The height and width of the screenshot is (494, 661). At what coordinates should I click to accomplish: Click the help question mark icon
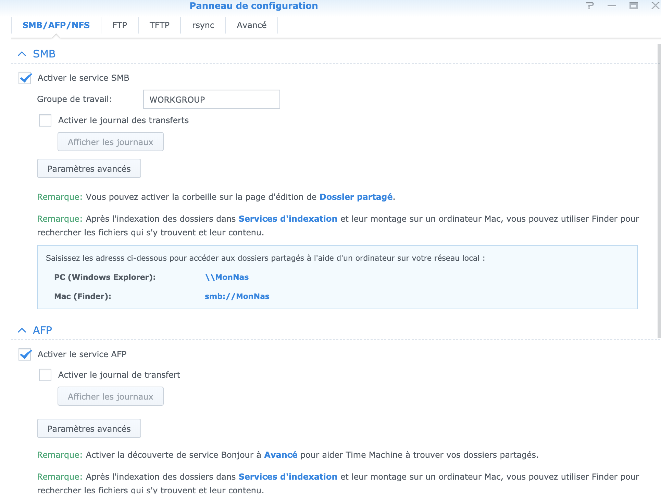pos(590,5)
